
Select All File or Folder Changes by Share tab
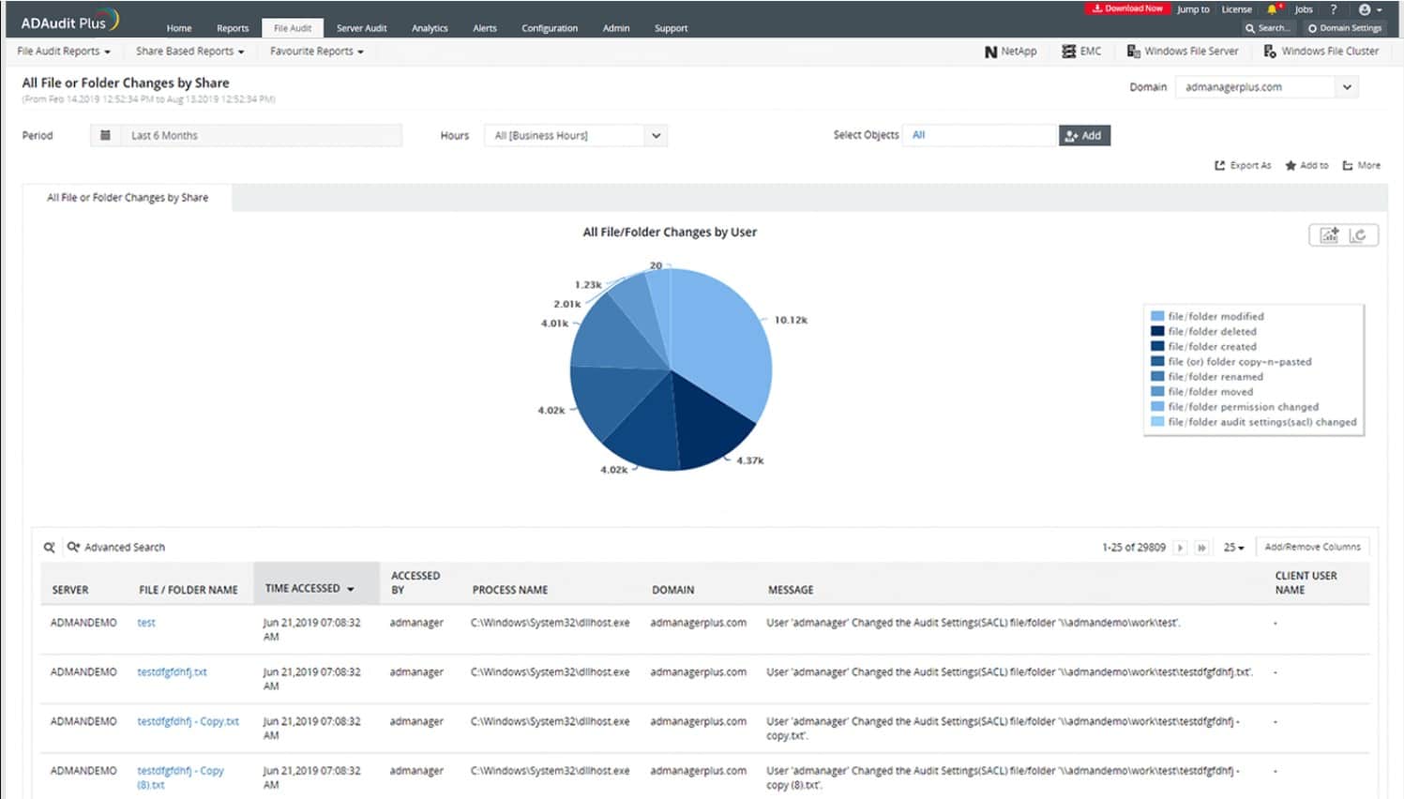click(x=128, y=198)
